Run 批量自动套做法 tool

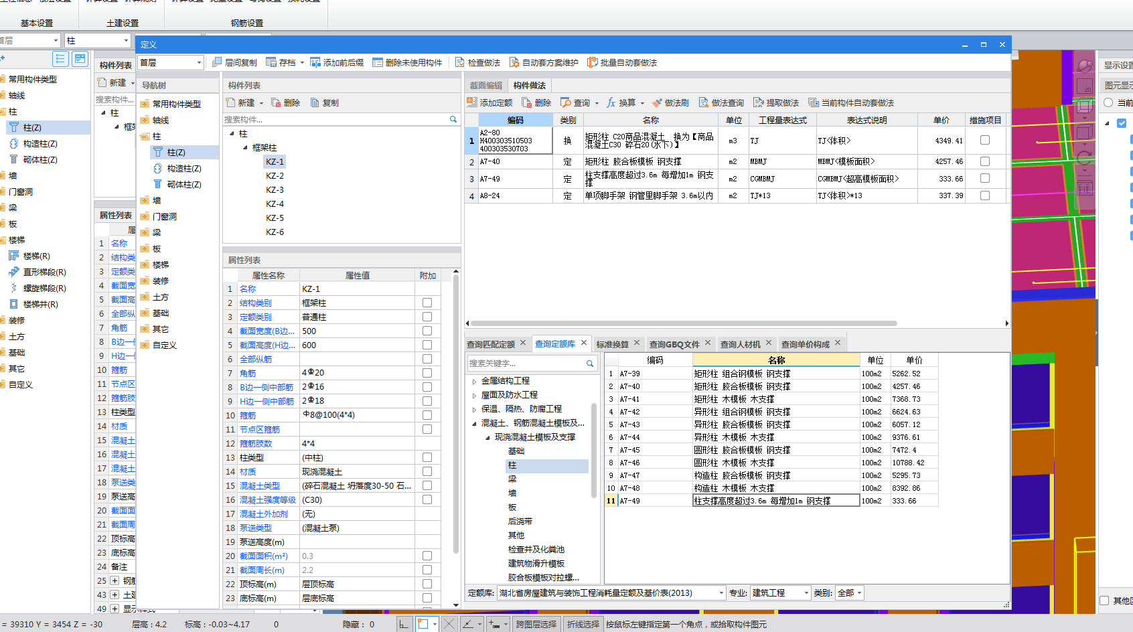click(x=622, y=62)
